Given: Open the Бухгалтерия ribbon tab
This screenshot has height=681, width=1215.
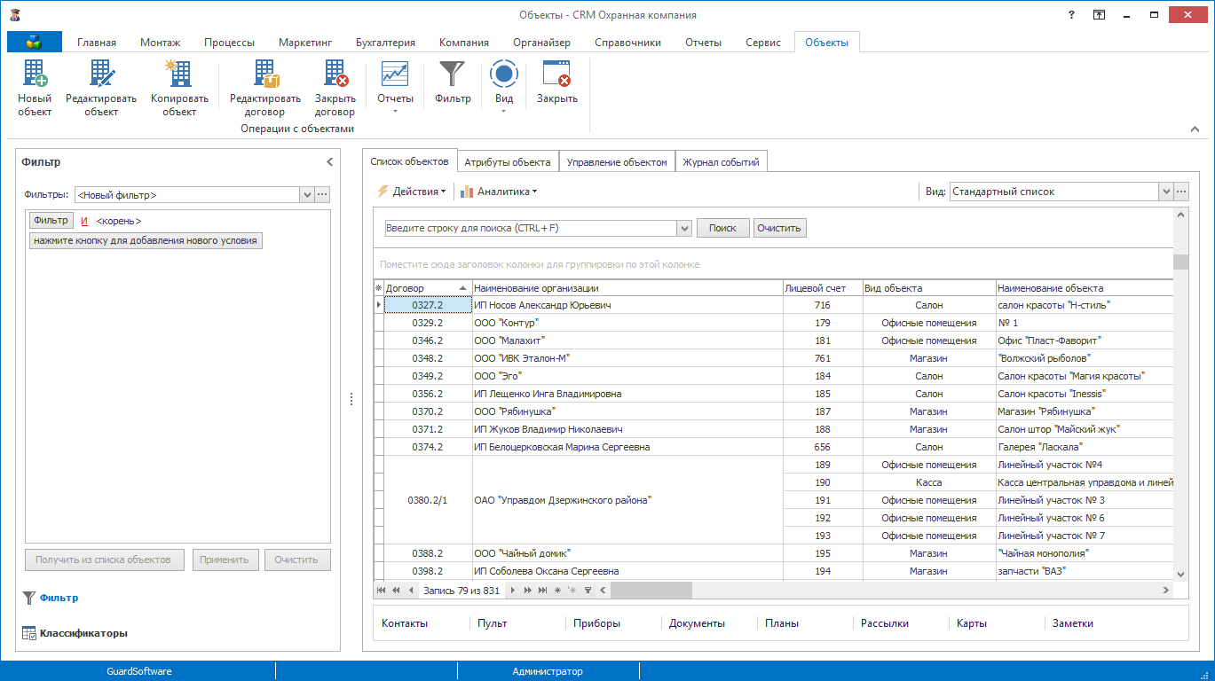Looking at the screenshot, I should tap(385, 43).
